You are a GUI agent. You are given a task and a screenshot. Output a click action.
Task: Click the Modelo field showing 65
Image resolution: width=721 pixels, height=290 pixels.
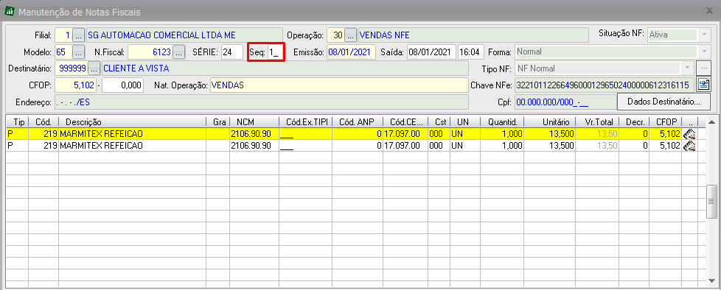[64, 52]
